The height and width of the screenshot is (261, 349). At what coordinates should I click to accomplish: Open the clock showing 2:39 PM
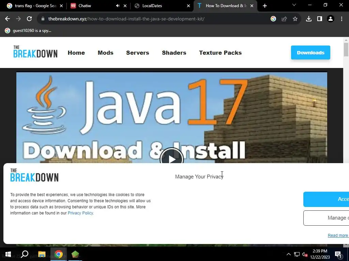pyautogui.click(x=320, y=254)
